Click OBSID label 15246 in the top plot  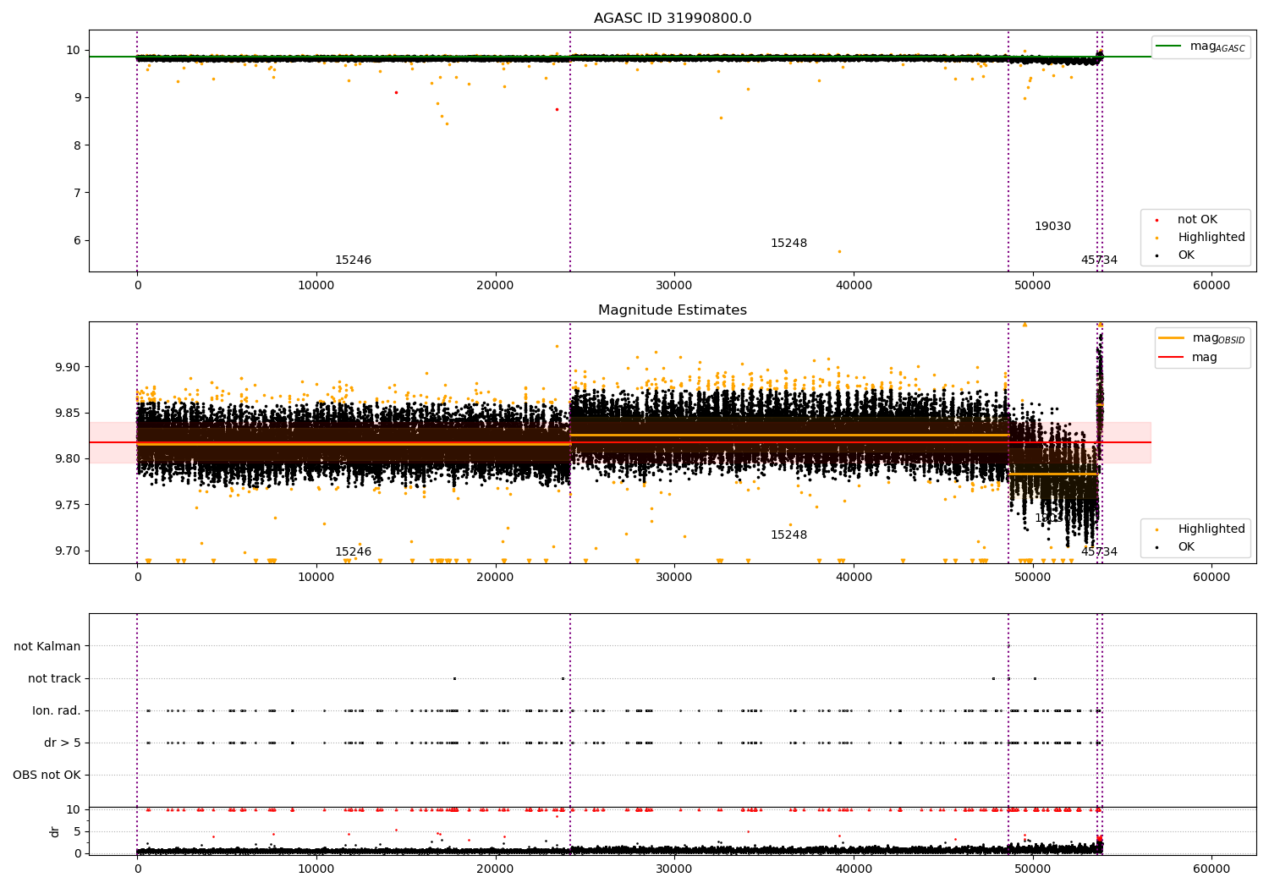(x=353, y=260)
